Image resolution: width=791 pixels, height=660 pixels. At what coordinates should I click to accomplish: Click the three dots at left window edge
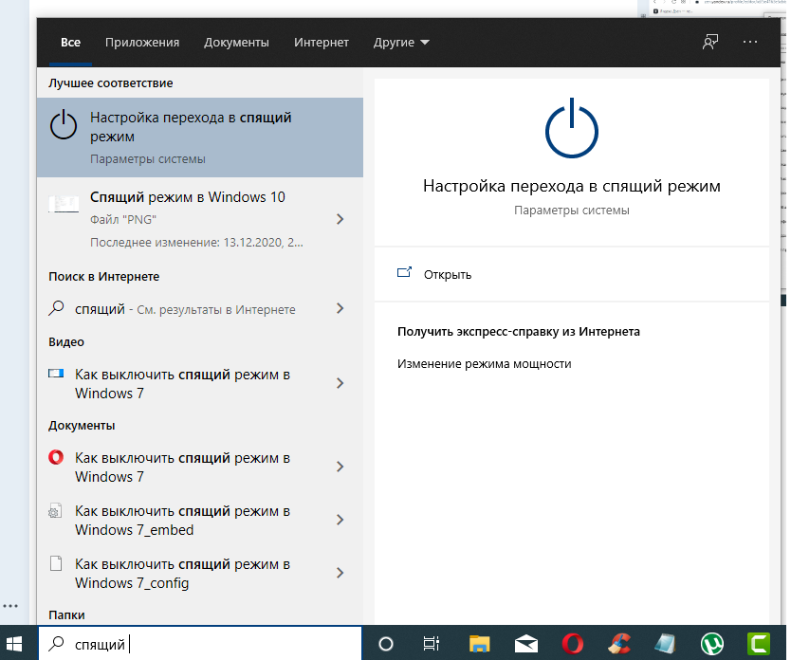pyautogui.click(x=10, y=606)
